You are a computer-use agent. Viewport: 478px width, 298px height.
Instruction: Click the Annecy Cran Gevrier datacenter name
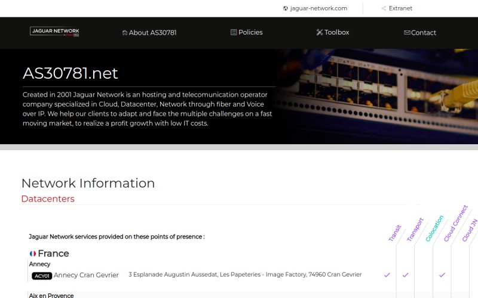pos(86,275)
